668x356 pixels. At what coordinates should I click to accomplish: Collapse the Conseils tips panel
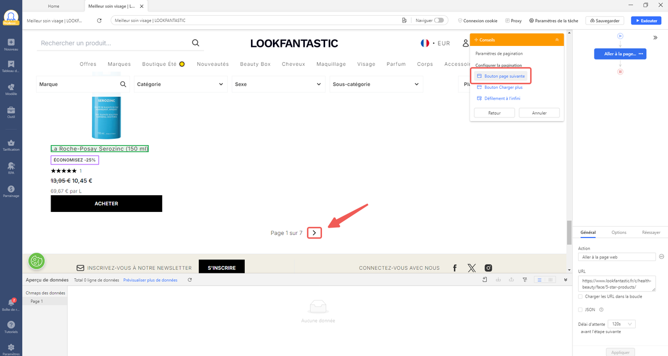(x=557, y=40)
